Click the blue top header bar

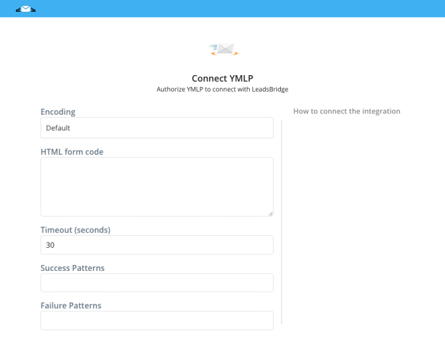coord(223,9)
